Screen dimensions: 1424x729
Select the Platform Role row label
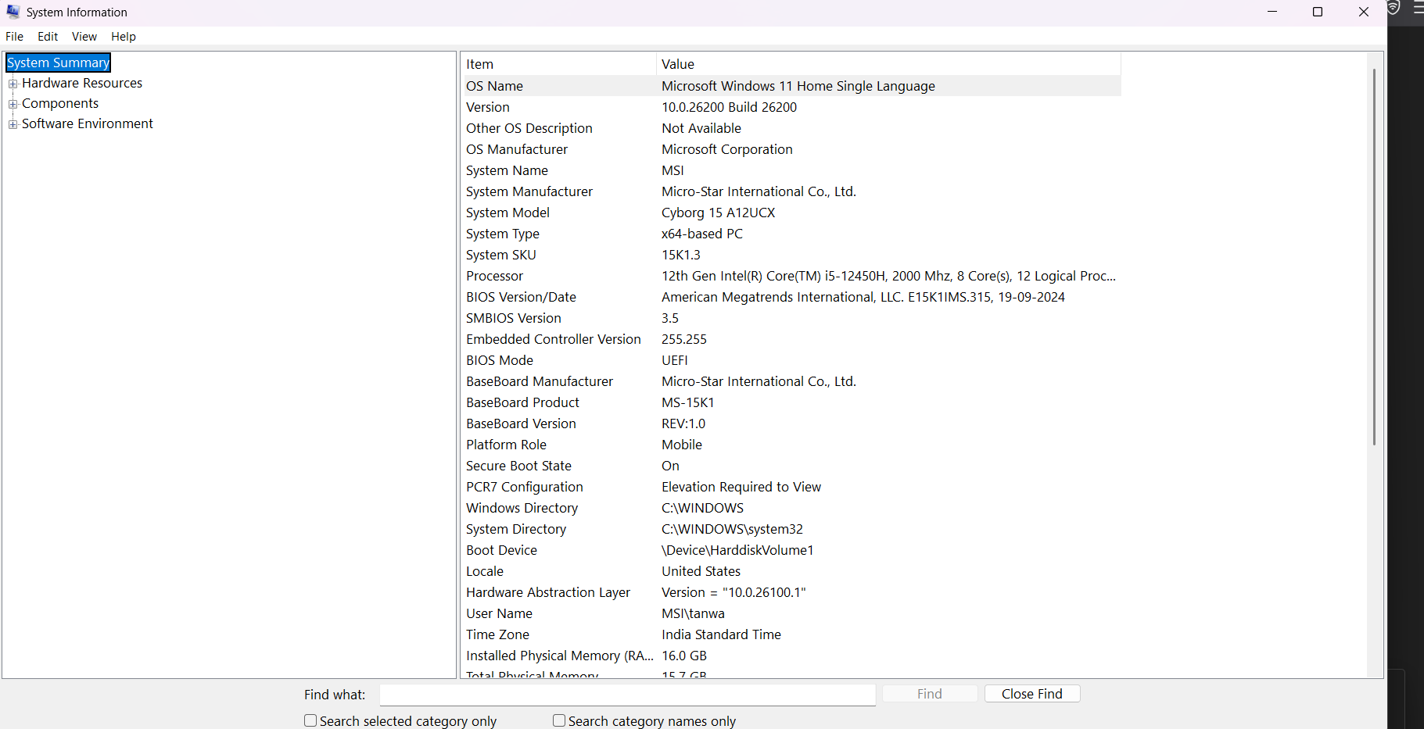pyautogui.click(x=507, y=445)
